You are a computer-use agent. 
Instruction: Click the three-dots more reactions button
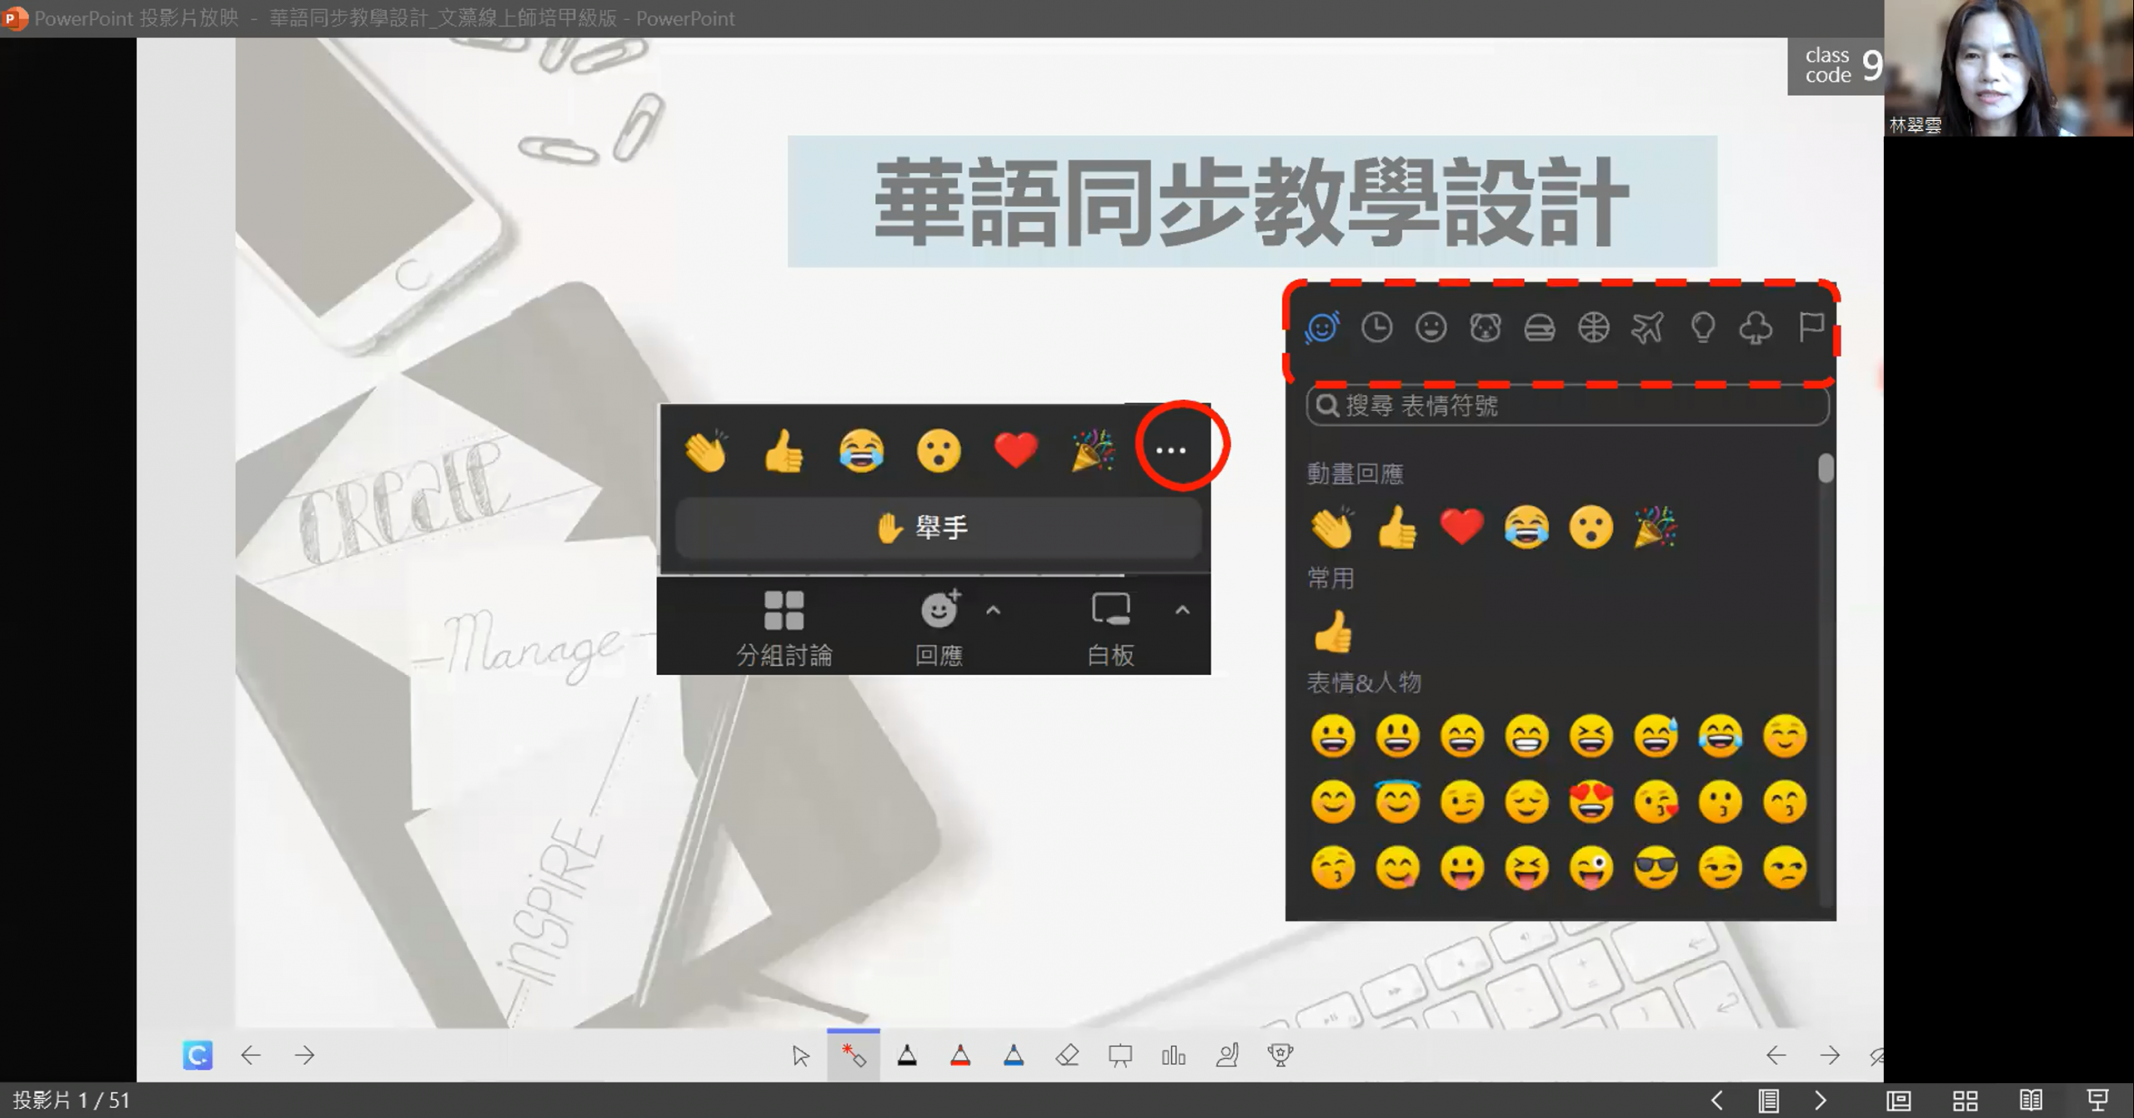click(x=1171, y=451)
